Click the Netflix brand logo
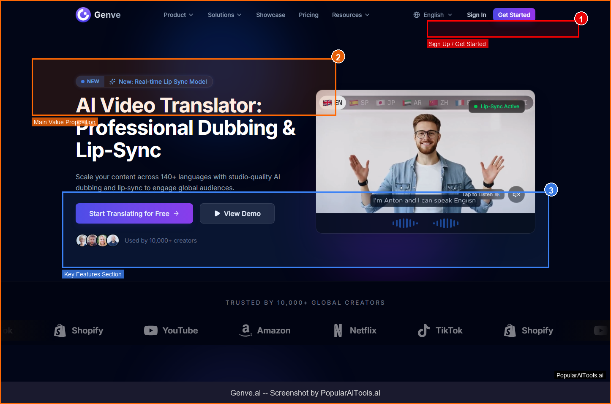This screenshot has height=404, width=611. (355, 330)
